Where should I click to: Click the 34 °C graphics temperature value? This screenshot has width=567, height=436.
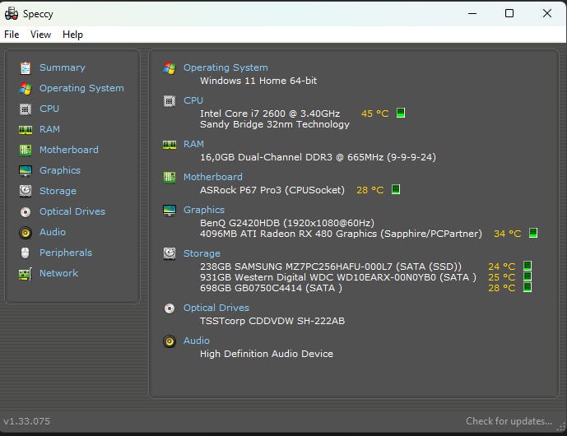(507, 234)
